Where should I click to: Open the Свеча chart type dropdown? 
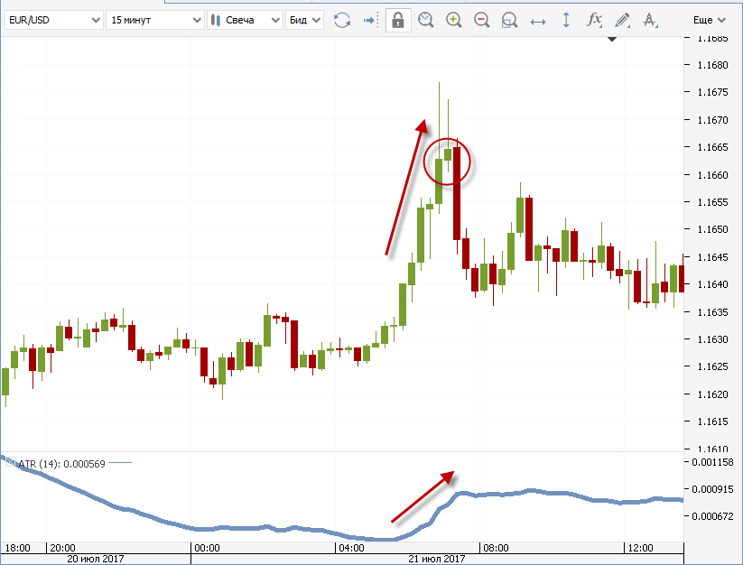click(244, 20)
